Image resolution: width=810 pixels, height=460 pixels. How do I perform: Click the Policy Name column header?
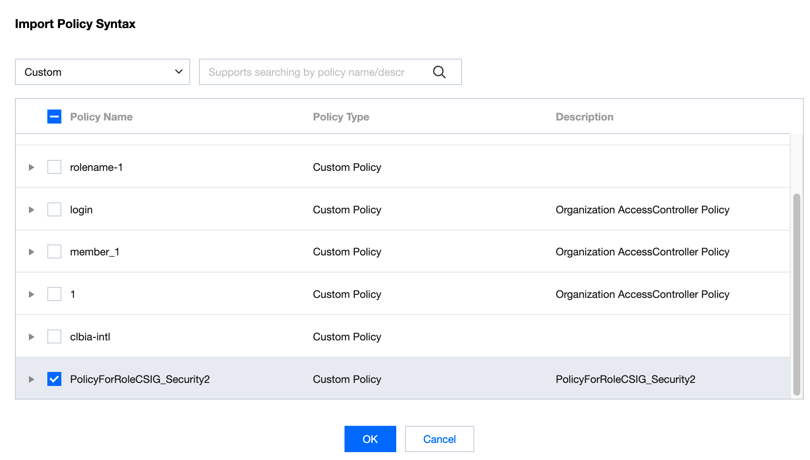click(x=101, y=117)
